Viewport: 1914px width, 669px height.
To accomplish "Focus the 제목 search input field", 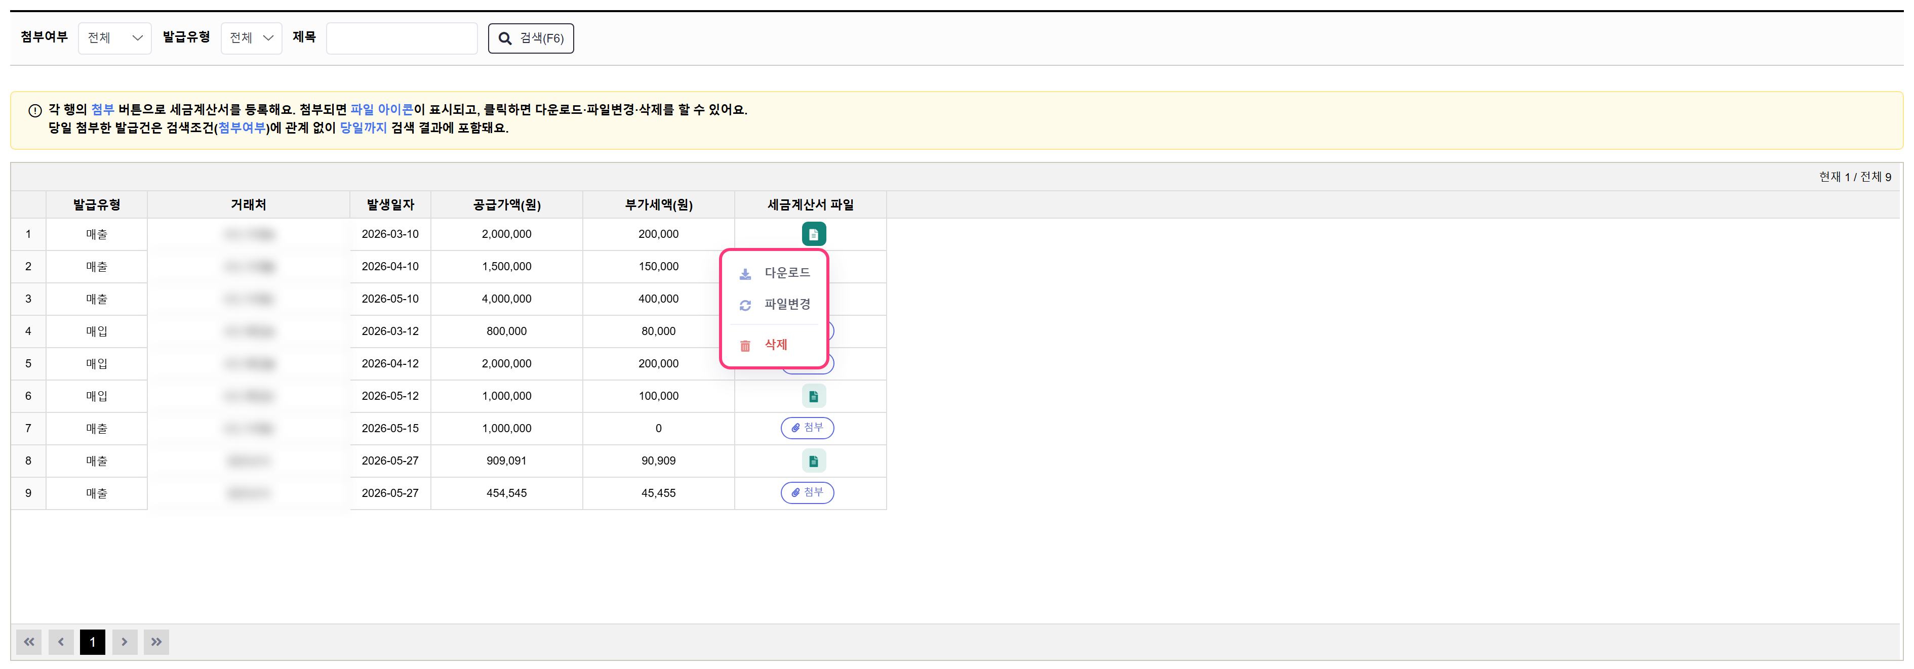I will 401,38.
